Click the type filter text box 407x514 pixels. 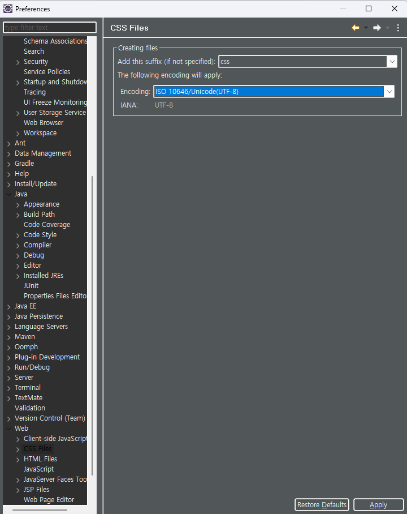click(x=49, y=28)
